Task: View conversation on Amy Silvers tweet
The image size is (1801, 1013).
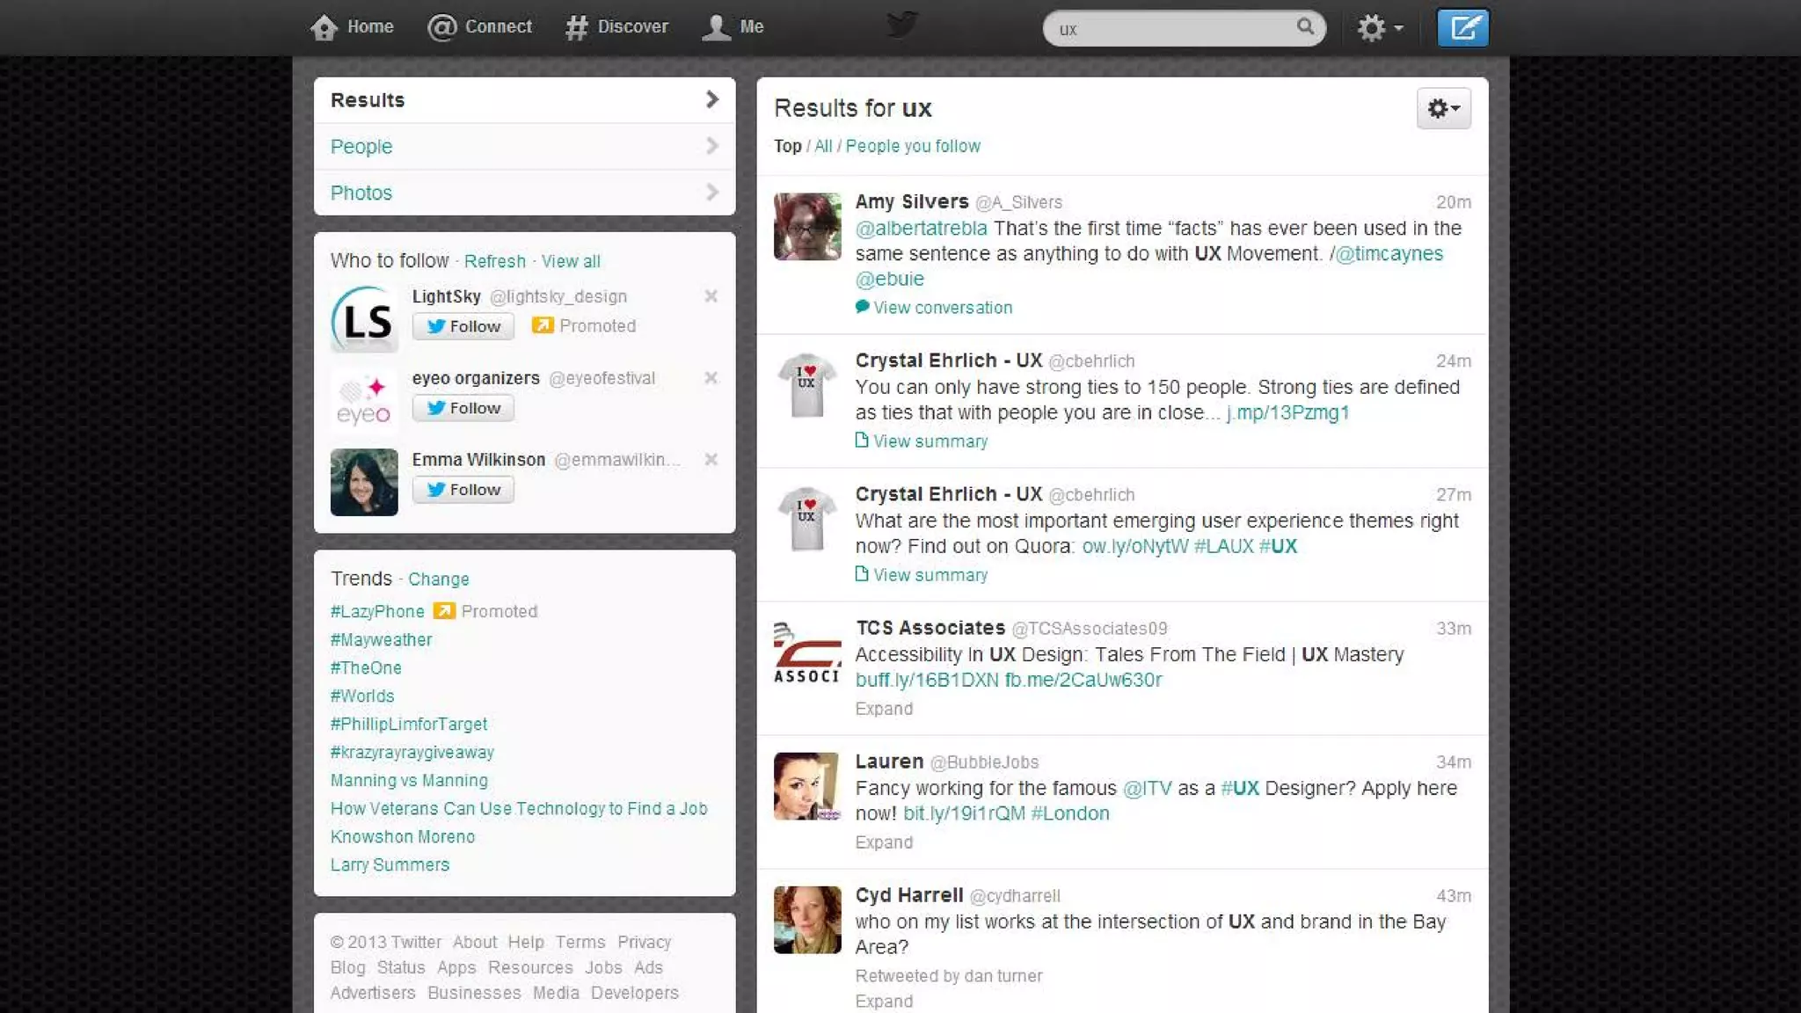Action: pos(942,308)
